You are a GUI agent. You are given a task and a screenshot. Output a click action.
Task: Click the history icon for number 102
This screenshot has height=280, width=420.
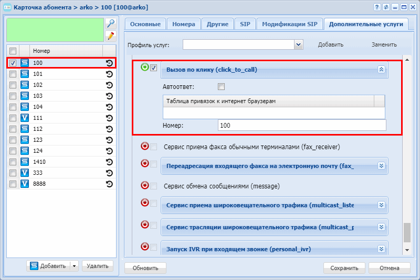click(x=109, y=85)
